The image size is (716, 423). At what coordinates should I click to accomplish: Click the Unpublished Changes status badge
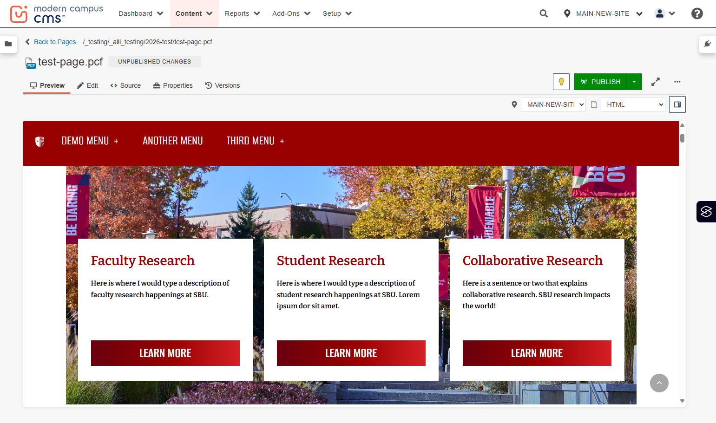(155, 62)
